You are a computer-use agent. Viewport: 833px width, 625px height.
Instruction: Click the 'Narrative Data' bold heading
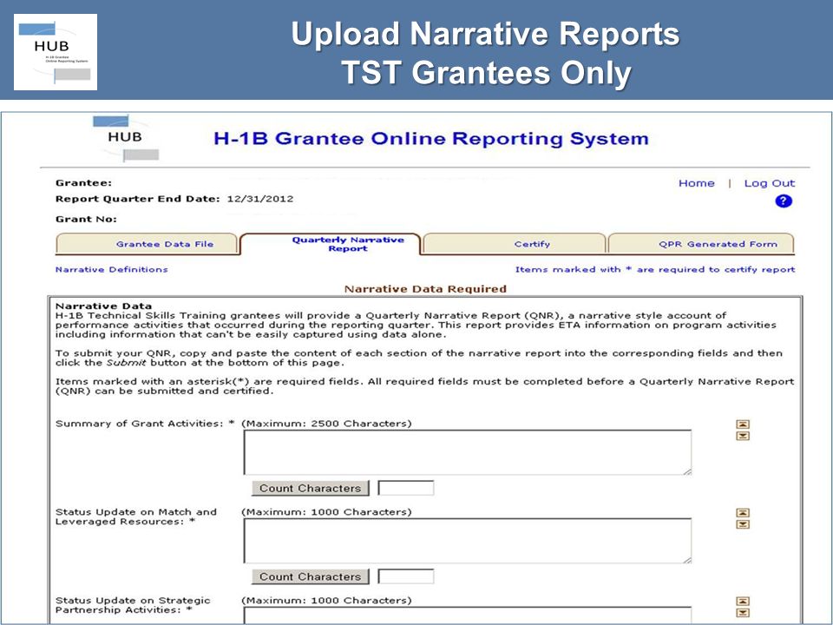pos(103,306)
